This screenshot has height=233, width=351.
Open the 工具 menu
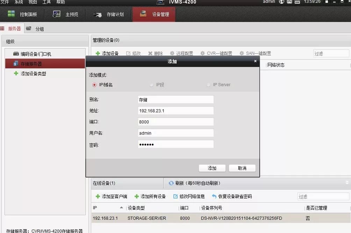tap(46, 2)
